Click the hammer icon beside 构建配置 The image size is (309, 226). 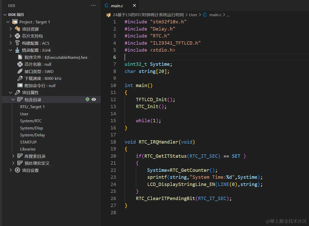[17, 43]
